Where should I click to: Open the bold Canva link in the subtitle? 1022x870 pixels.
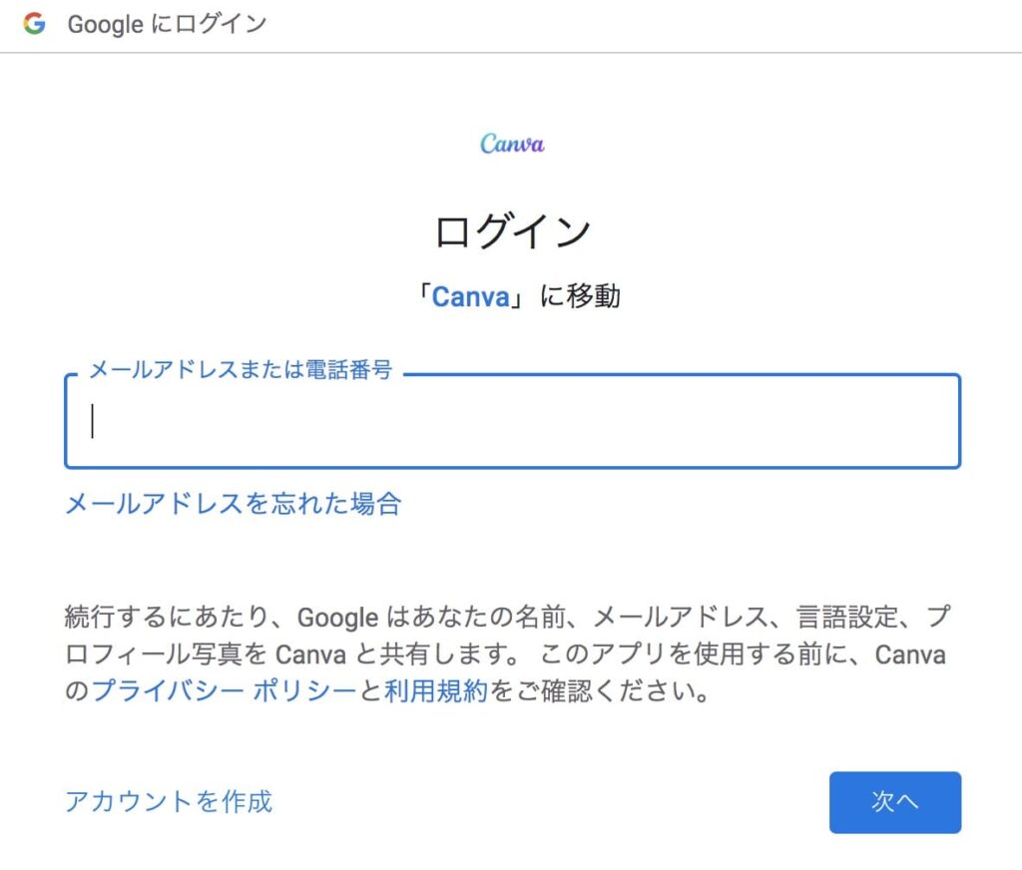[x=470, y=297]
